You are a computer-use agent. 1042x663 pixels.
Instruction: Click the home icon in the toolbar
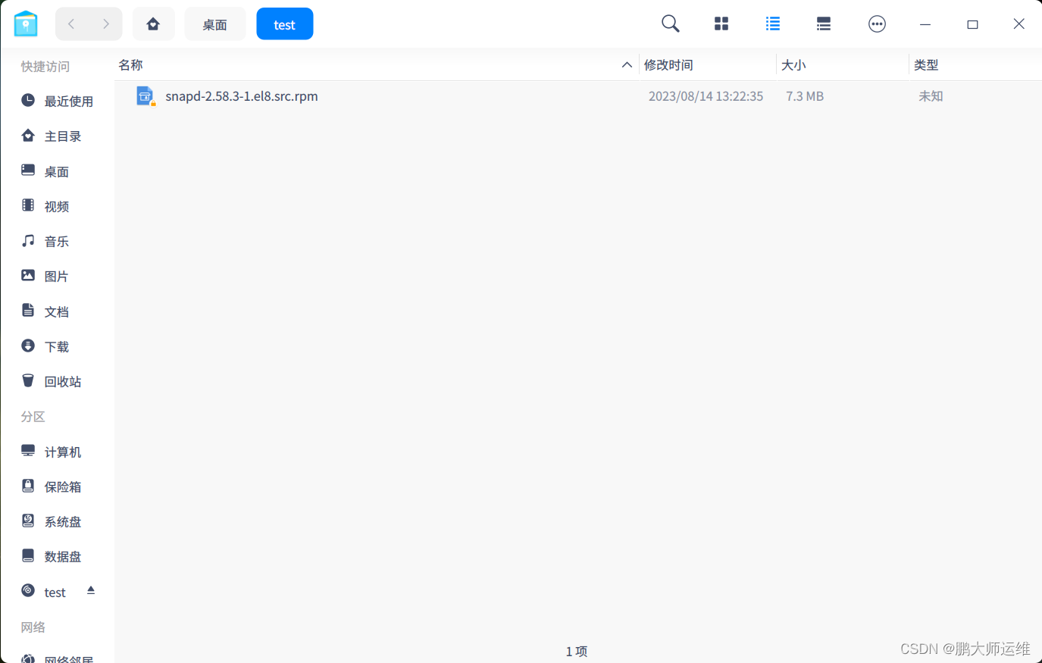tap(154, 23)
